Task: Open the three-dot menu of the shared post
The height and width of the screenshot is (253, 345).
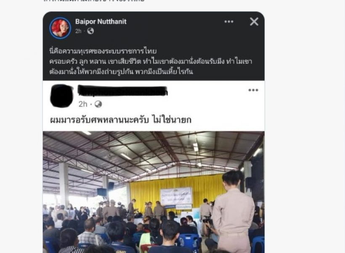Action: pyautogui.click(x=253, y=90)
